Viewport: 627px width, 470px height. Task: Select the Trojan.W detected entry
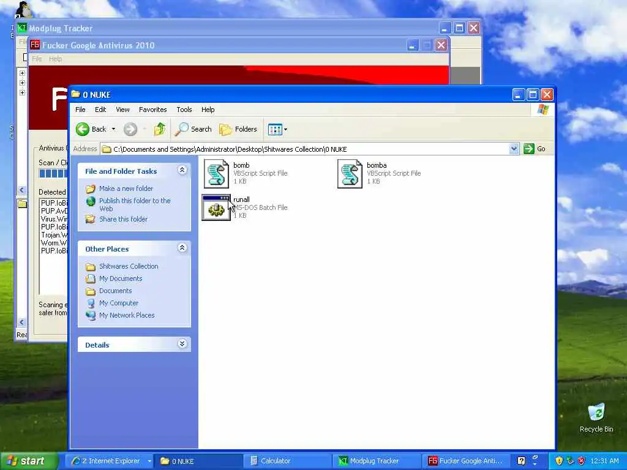click(54, 235)
